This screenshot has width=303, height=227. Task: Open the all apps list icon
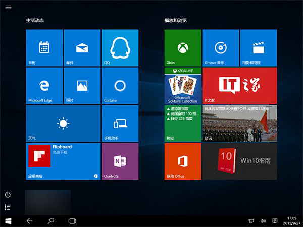tap(8, 207)
